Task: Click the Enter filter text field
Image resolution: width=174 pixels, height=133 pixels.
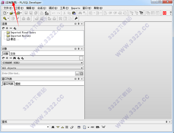Action: pos(38,73)
